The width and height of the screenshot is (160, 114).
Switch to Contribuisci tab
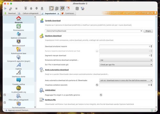68,13
